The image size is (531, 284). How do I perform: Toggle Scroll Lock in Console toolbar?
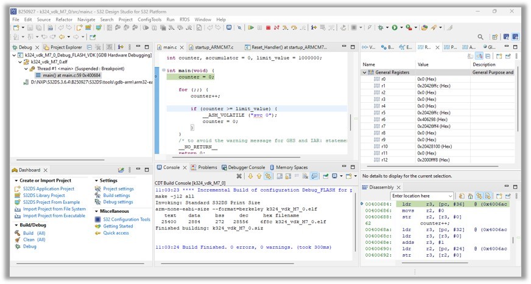(288, 176)
